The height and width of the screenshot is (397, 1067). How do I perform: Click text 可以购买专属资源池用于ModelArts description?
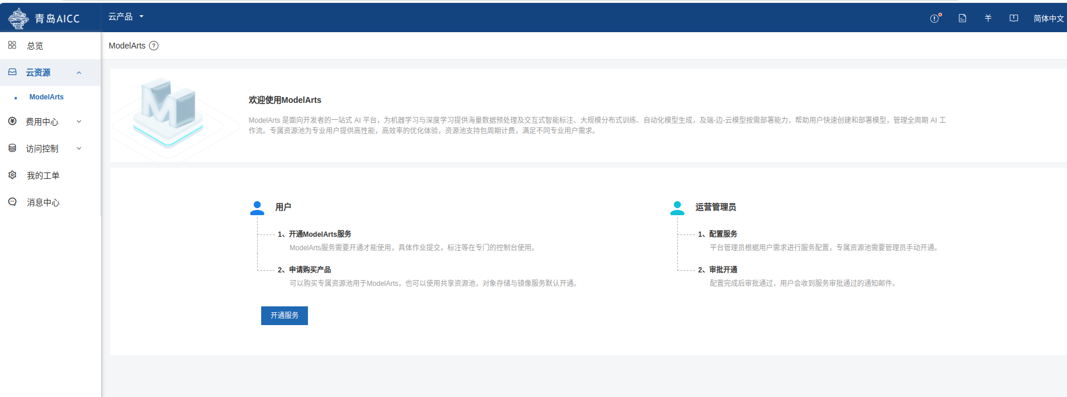pos(435,284)
